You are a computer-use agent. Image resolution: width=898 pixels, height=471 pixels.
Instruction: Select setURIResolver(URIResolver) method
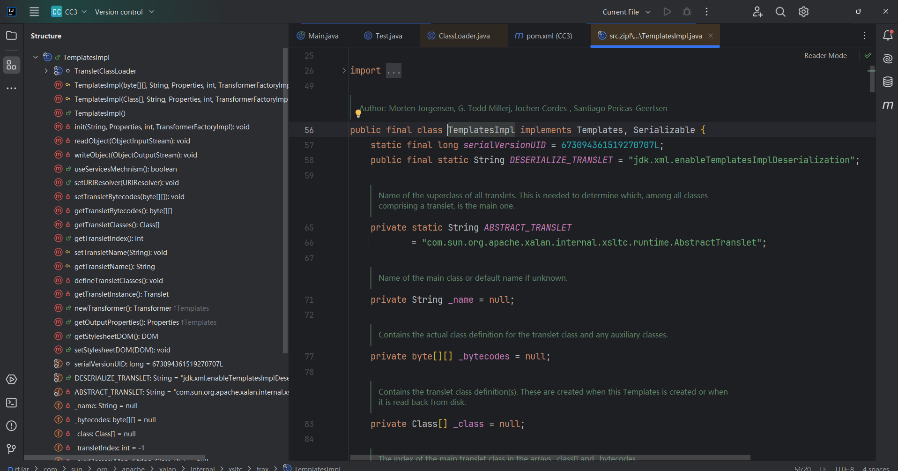tap(126, 182)
